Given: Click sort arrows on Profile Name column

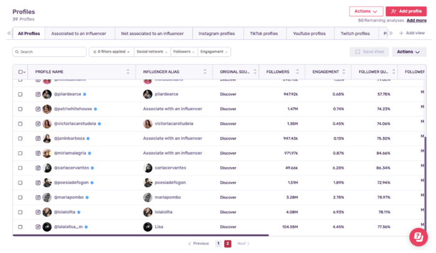Looking at the screenshot, I should pyautogui.click(x=128, y=72).
